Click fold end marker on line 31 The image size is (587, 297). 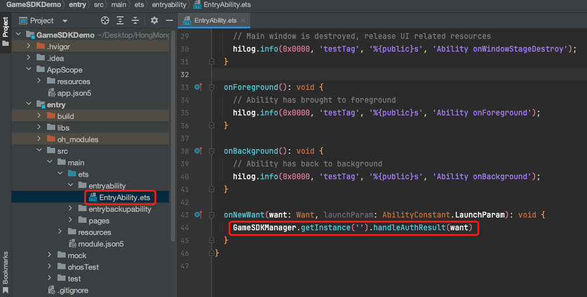coord(211,61)
